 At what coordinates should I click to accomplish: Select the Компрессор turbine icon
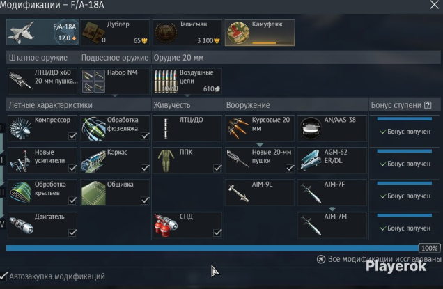[20, 129]
